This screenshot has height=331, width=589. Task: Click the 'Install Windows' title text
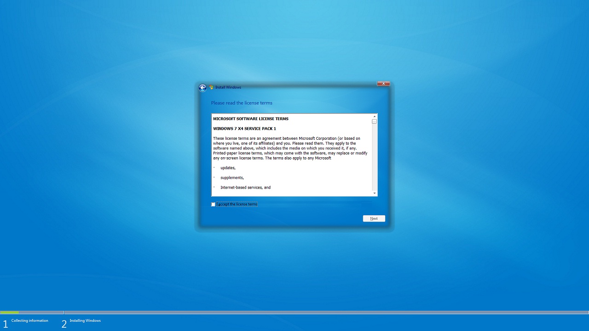[228, 87]
